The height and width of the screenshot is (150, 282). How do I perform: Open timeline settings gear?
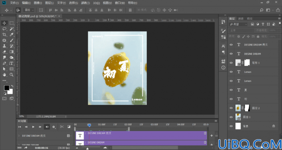click(54, 127)
